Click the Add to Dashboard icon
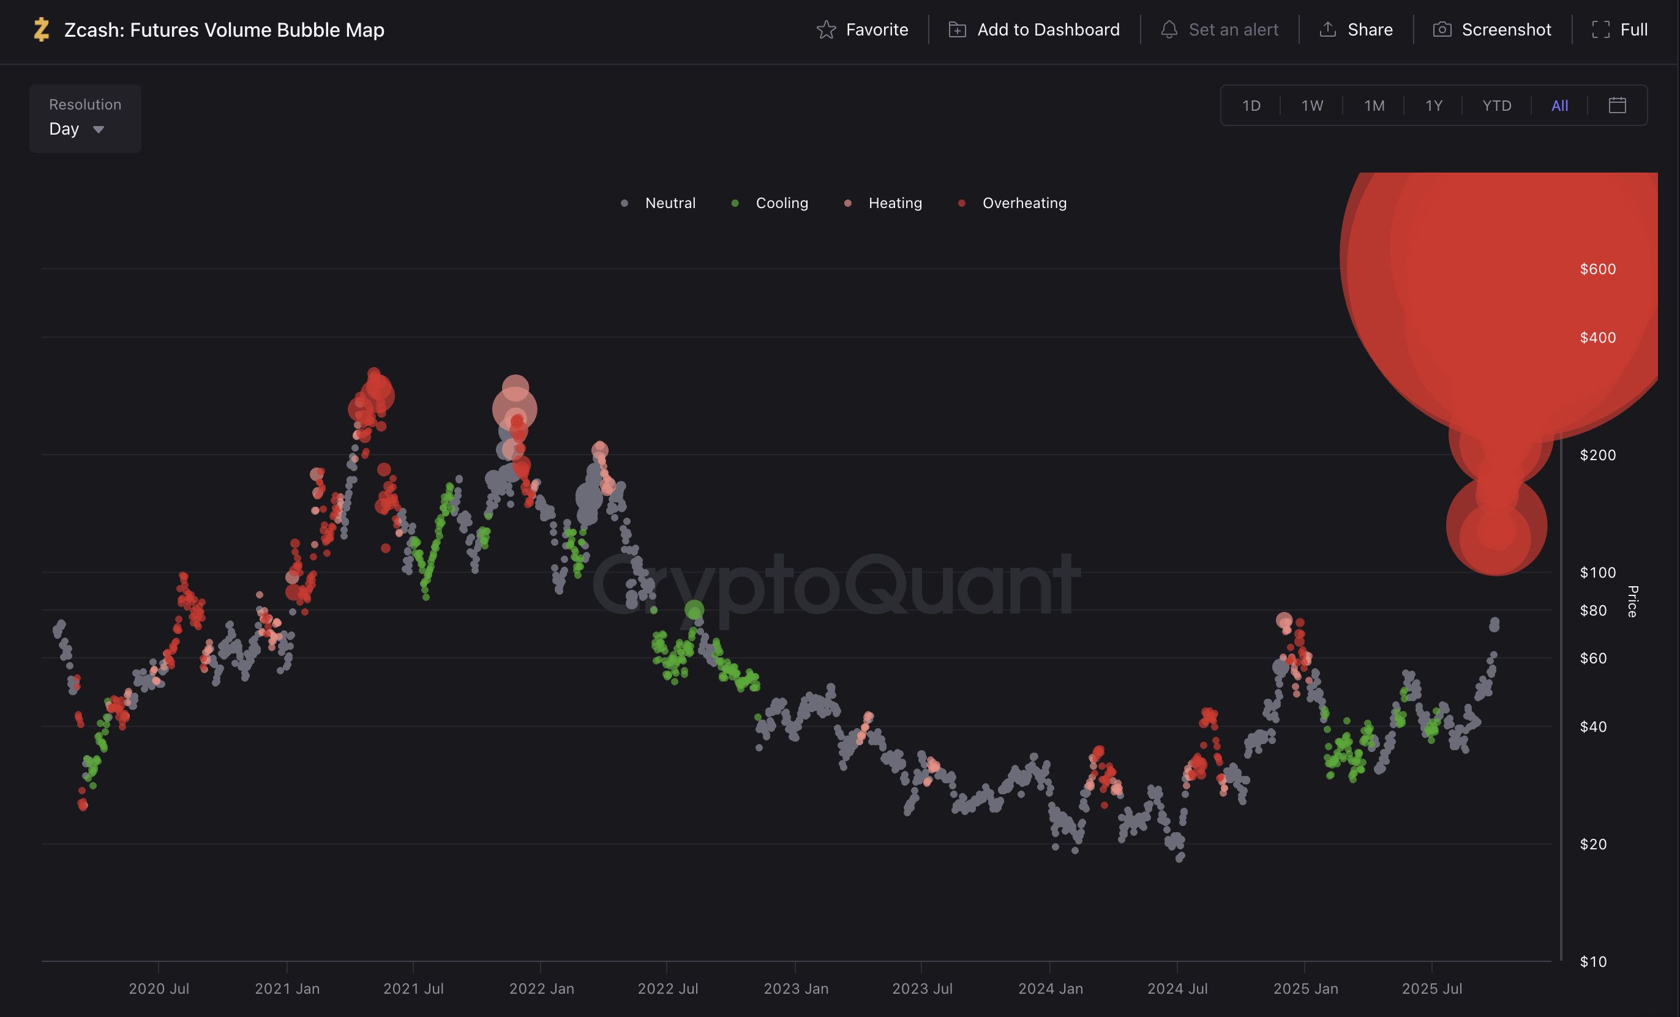Screen dimensions: 1680x1017 [958, 29]
